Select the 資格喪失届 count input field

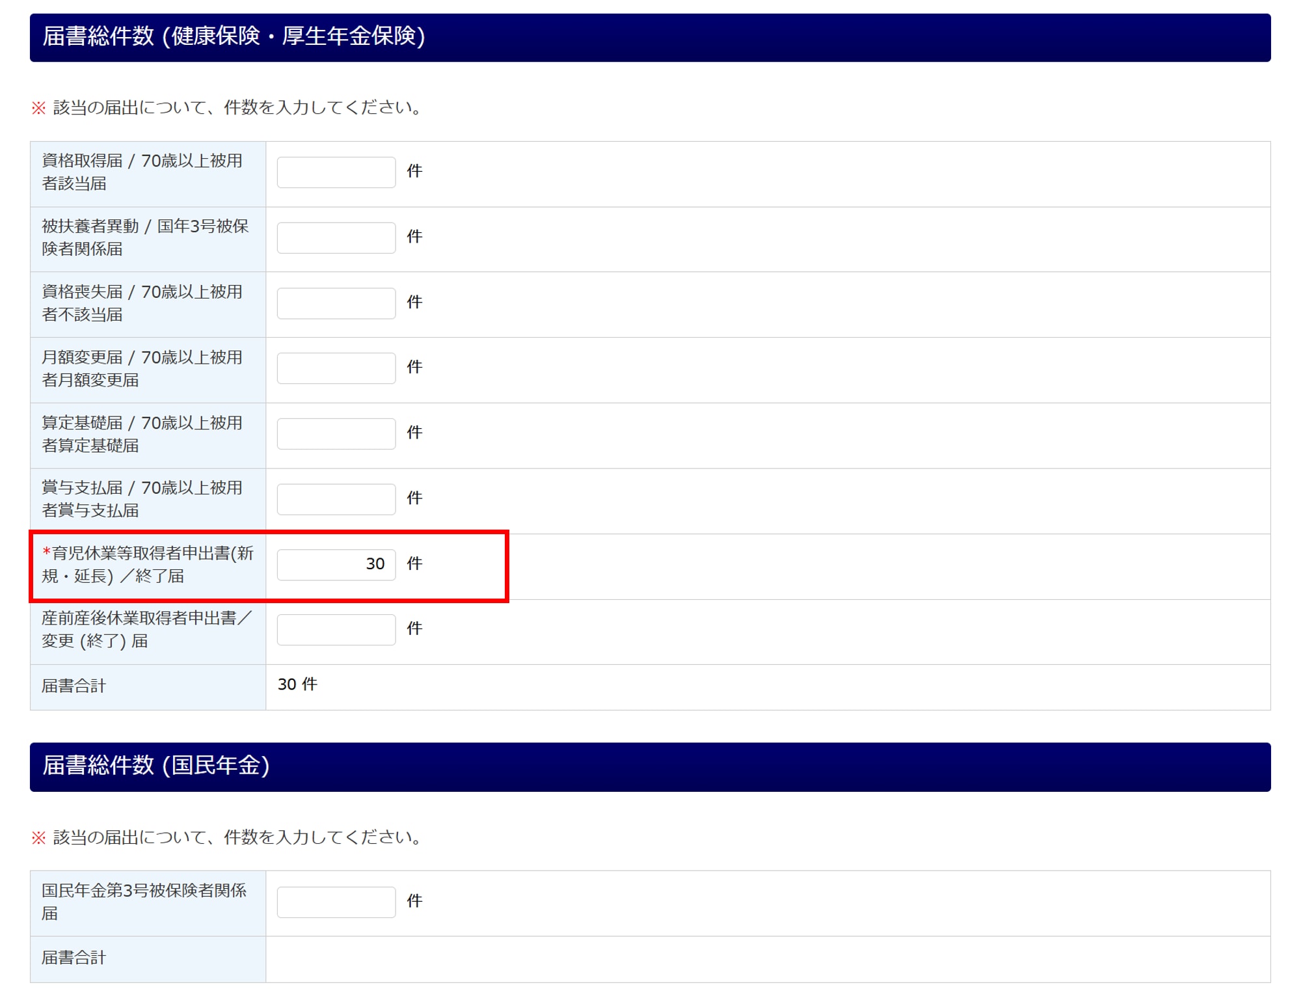tap(336, 303)
